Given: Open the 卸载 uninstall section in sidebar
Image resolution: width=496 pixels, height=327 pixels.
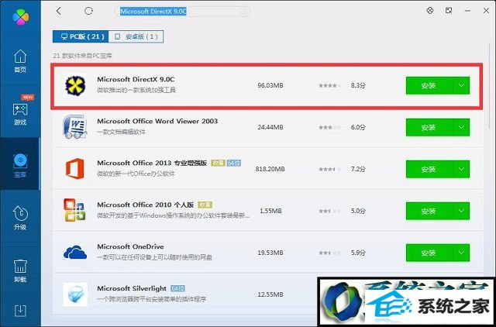Looking at the screenshot, I should tap(20, 270).
